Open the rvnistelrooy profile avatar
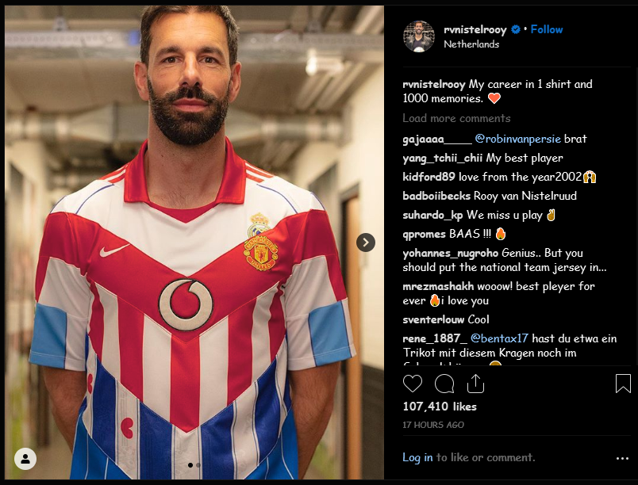Viewport: 638px width, 485px height. [x=418, y=36]
